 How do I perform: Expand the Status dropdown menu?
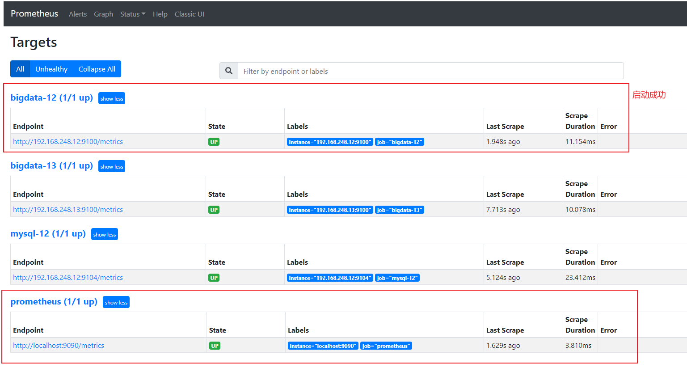click(x=133, y=14)
